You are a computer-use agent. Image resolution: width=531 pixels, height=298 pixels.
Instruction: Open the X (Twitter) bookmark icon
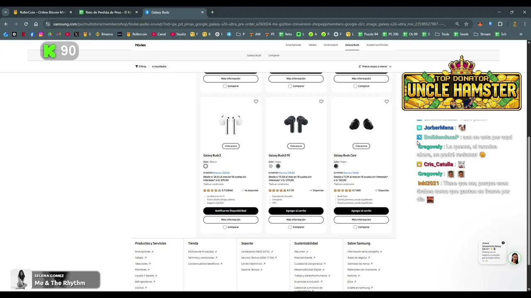click(x=76, y=34)
